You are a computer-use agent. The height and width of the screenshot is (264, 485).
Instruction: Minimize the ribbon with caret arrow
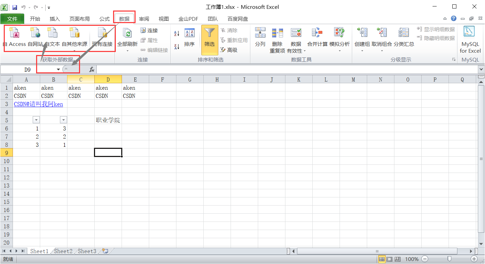point(445,19)
